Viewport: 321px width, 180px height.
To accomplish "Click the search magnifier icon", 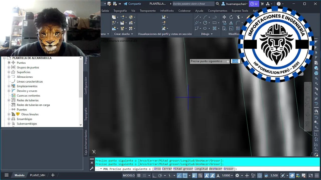I will (217, 4).
